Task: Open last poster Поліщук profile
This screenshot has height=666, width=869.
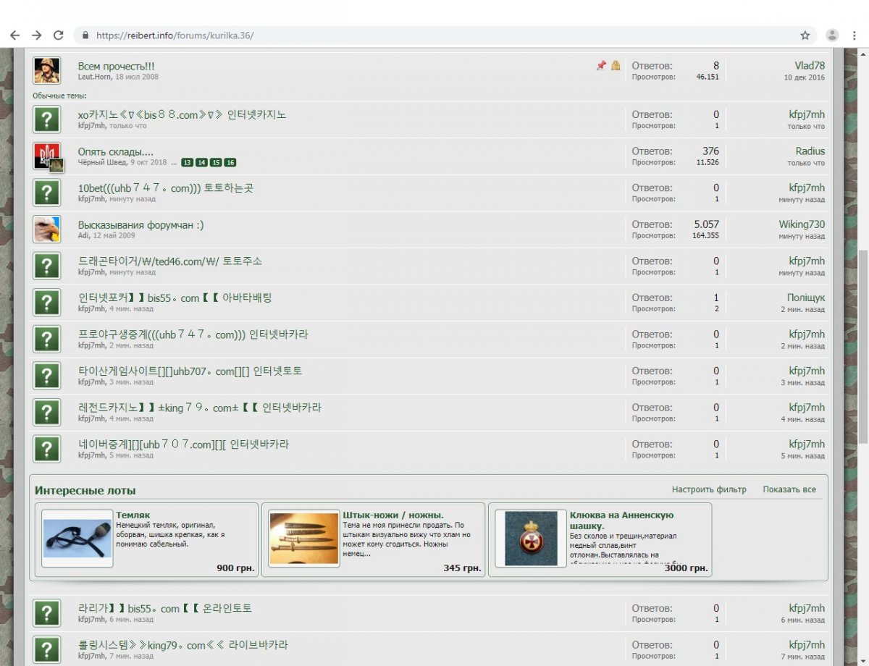Action: [806, 298]
